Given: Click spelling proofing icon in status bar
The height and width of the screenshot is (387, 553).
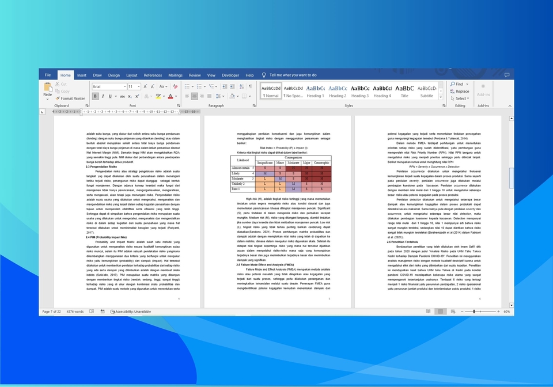Looking at the screenshot, I should (92, 312).
